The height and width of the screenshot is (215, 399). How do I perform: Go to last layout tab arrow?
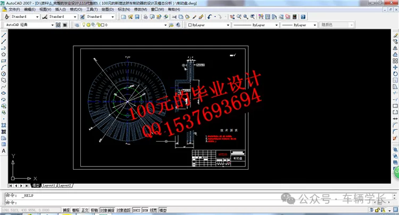(x=27, y=186)
